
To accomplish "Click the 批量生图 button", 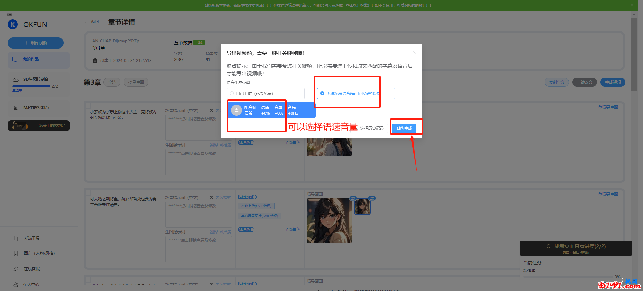I will tap(136, 82).
